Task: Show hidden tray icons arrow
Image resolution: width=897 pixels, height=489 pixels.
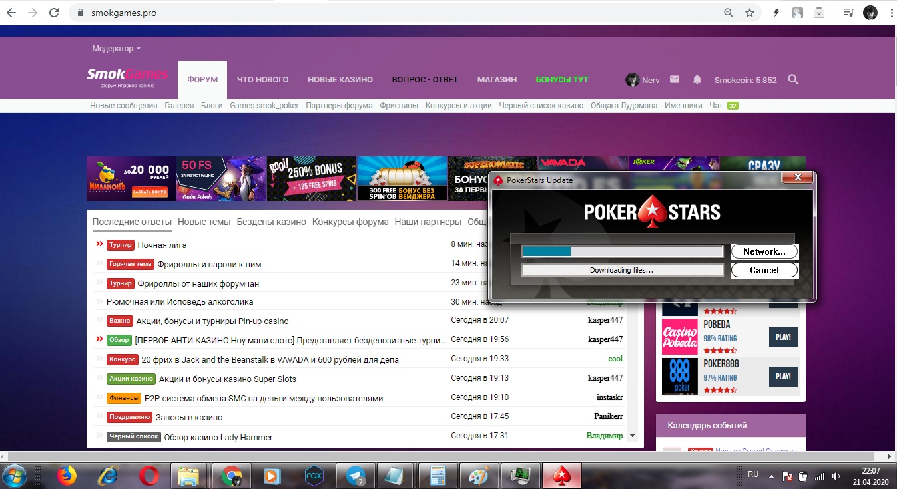Action: (x=771, y=476)
